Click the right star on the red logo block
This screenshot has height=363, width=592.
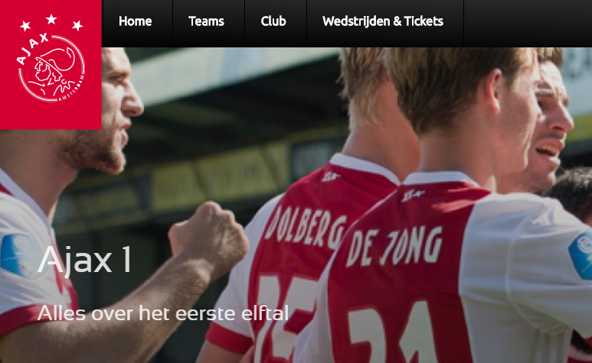coord(77,25)
